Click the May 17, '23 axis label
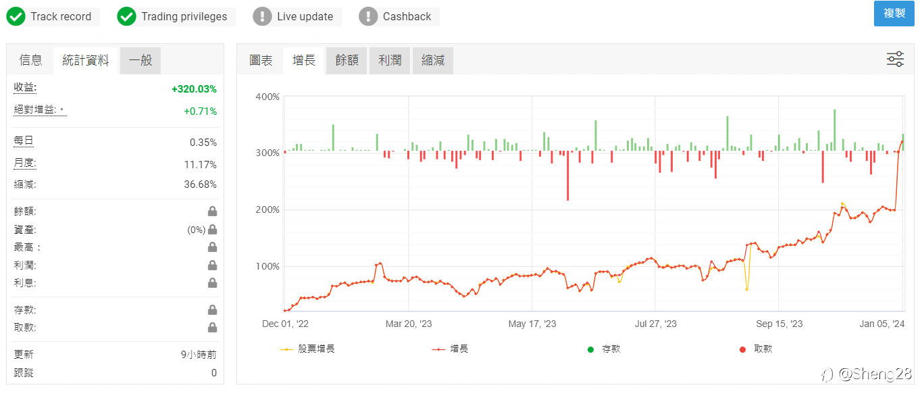This screenshot has height=400, width=922. point(532,324)
